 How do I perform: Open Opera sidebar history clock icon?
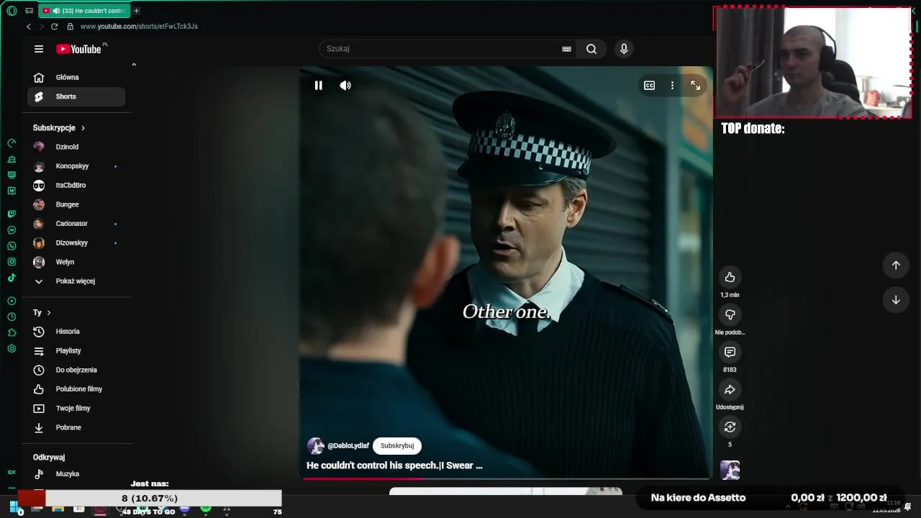click(12, 317)
